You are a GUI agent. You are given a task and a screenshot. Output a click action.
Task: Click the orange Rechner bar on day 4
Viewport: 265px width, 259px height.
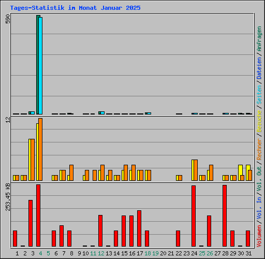40,150
